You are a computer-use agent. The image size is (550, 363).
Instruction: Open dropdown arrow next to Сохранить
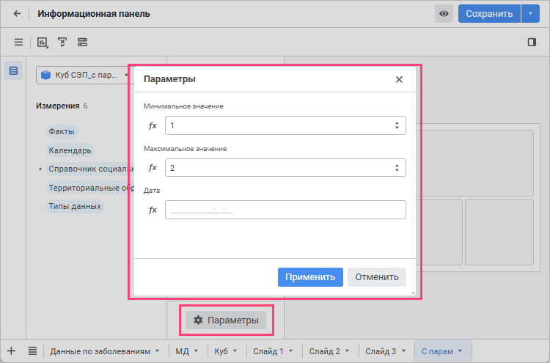(x=530, y=13)
